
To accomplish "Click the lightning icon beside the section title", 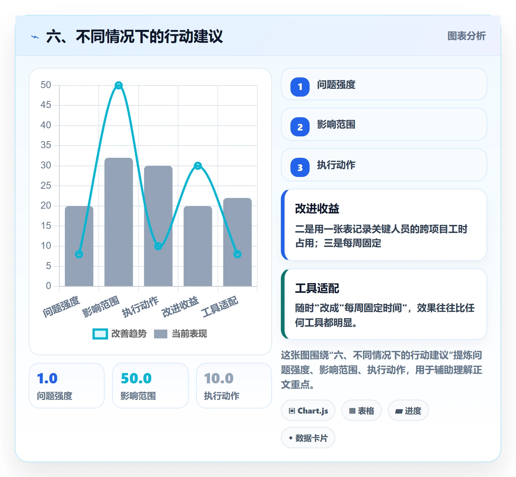I will click(35, 37).
